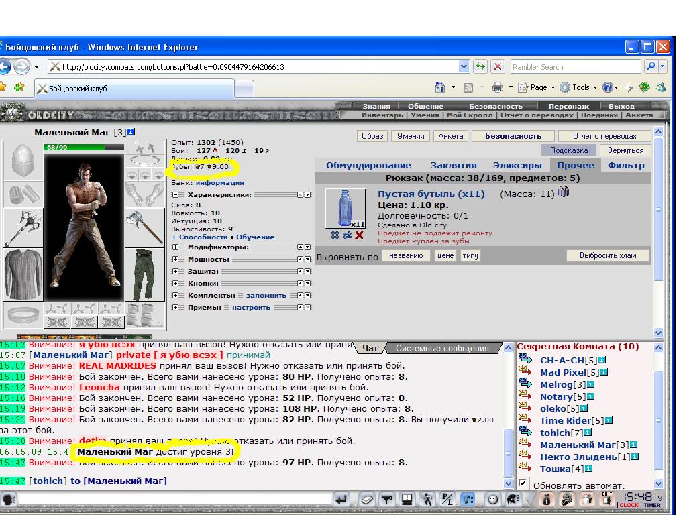Collapse the Характеристики section
Screen dimensions: 687x515
tap(175, 195)
